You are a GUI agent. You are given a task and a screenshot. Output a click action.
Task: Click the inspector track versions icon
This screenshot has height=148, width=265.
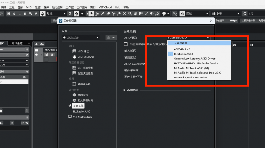pyautogui.click(x=27, y=71)
